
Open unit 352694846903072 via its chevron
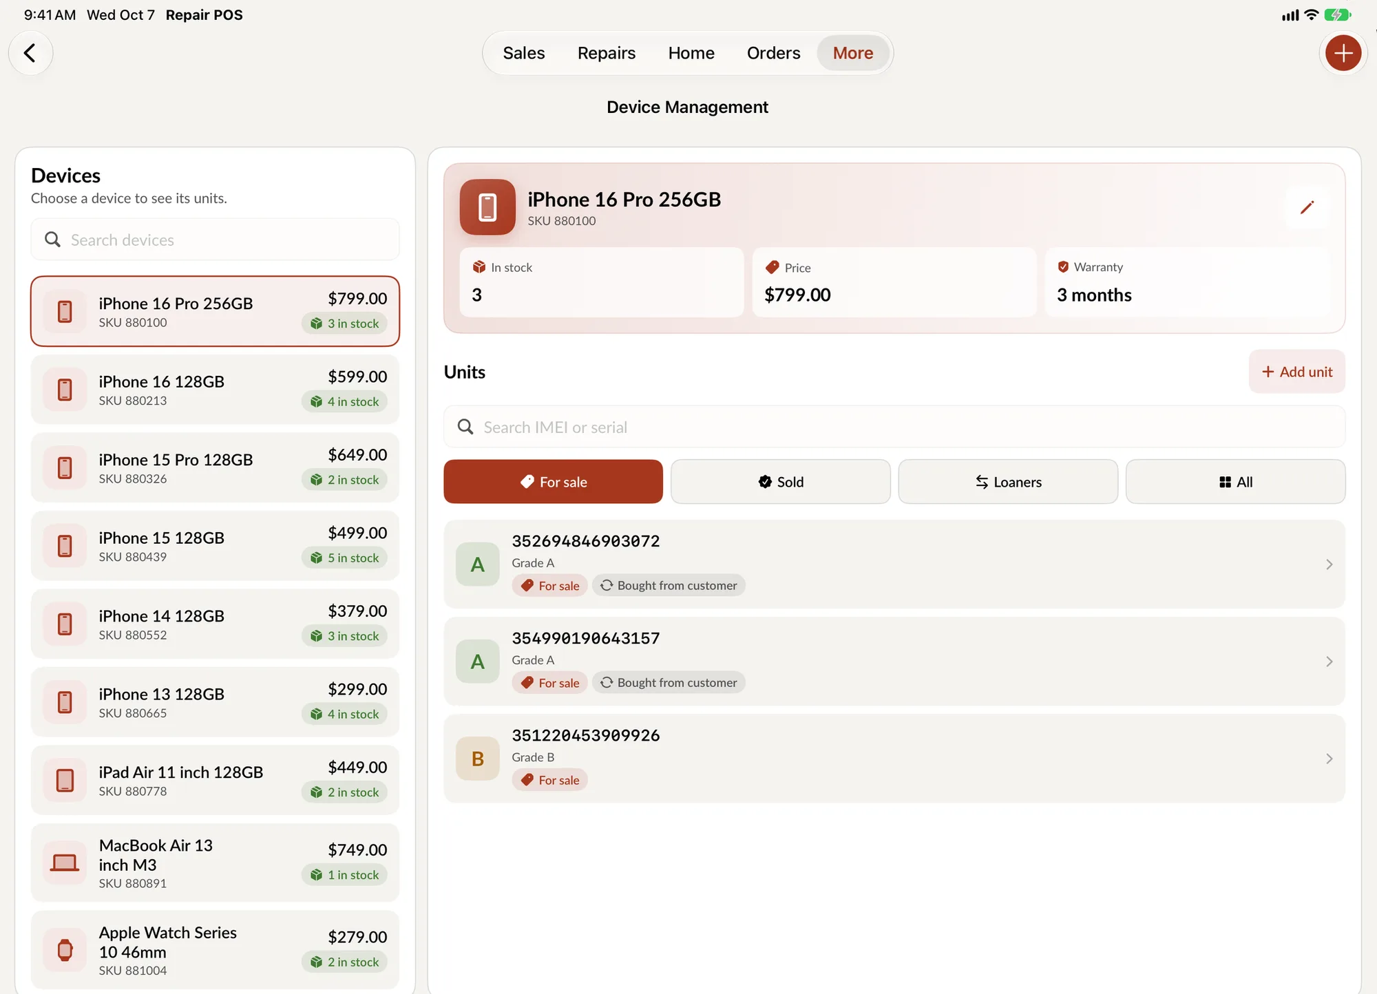click(x=1329, y=564)
